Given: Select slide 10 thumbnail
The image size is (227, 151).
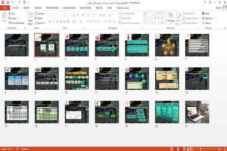Looking at the screenshot, I should point(77,79).
